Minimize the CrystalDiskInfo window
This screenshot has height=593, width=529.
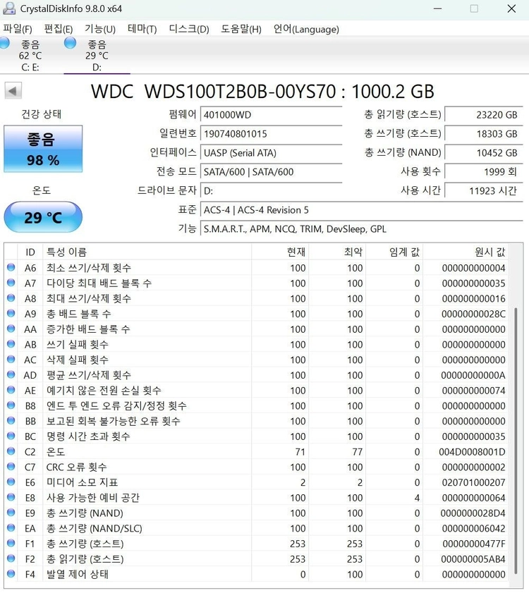[438, 8]
